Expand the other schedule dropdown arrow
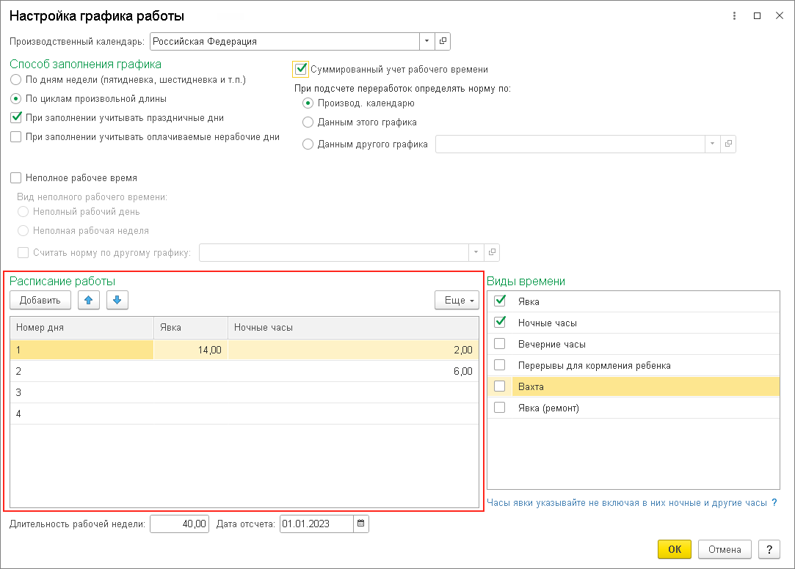 coord(712,144)
